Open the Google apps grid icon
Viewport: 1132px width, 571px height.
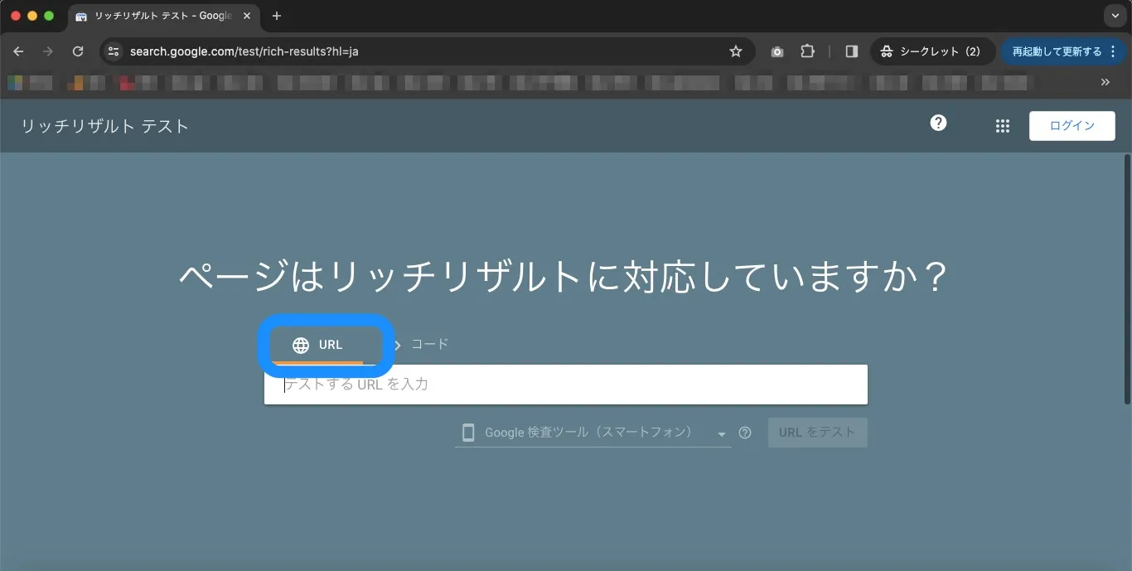tap(1003, 126)
